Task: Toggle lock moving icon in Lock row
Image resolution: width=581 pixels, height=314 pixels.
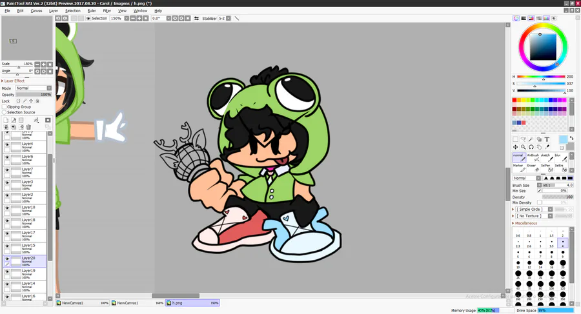Action: pyautogui.click(x=31, y=101)
